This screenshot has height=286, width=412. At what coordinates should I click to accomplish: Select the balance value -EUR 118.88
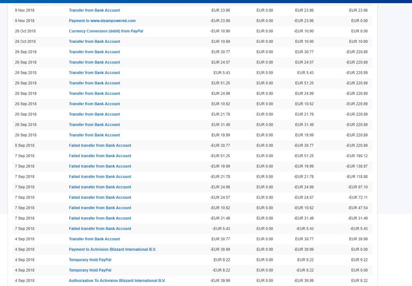(x=357, y=177)
